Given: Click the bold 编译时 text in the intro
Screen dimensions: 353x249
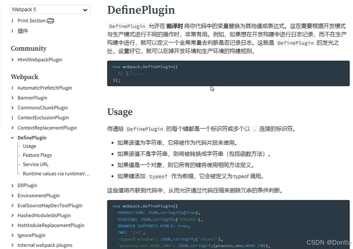Looking at the screenshot, I should click(174, 26).
